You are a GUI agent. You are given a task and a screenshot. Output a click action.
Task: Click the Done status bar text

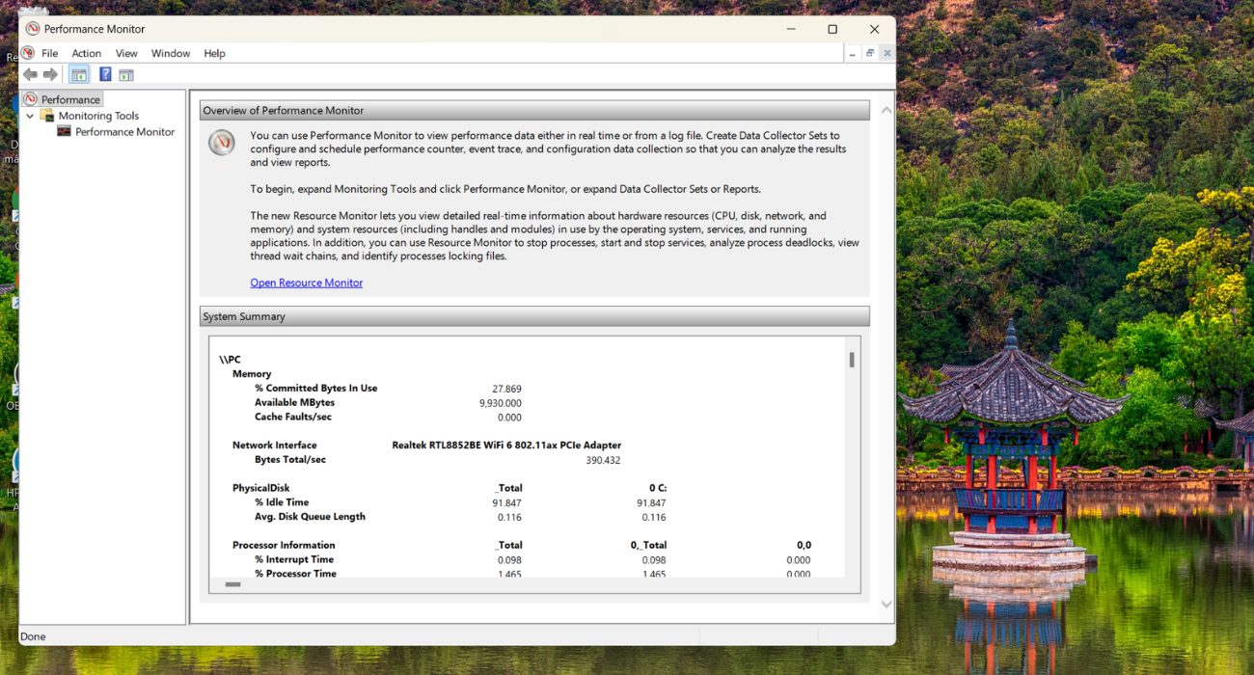(33, 636)
